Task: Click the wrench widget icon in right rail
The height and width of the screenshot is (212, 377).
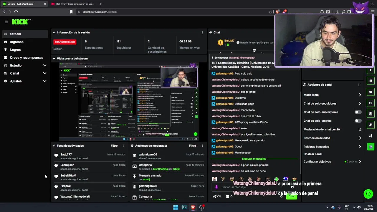Action: tap(371, 125)
